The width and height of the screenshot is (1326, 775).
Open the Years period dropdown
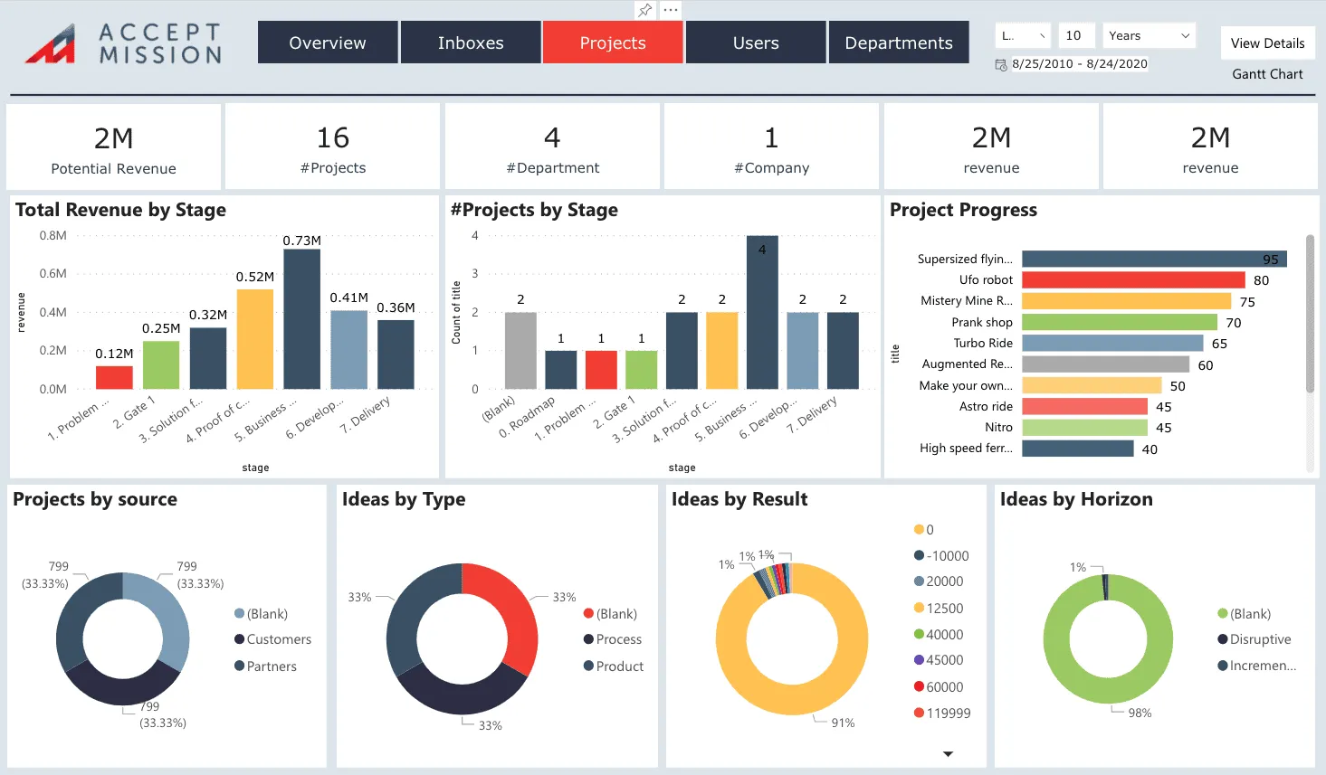point(1149,36)
